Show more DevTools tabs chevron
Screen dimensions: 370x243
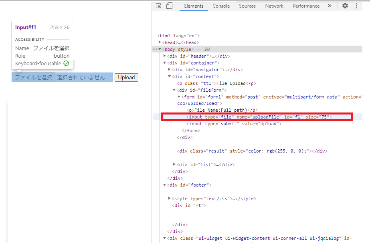[330, 6]
